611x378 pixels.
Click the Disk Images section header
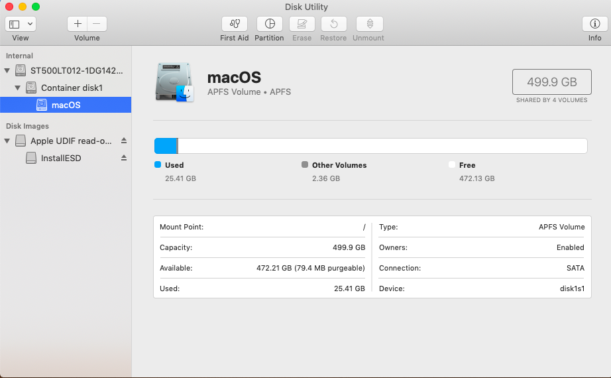[27, 126]
